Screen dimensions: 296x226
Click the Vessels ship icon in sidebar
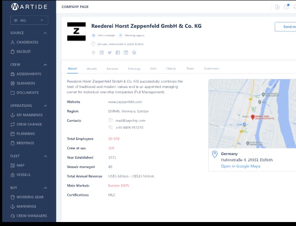(12, 175)
